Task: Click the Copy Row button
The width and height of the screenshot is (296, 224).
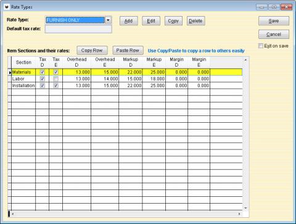Action: pos(92,50)
